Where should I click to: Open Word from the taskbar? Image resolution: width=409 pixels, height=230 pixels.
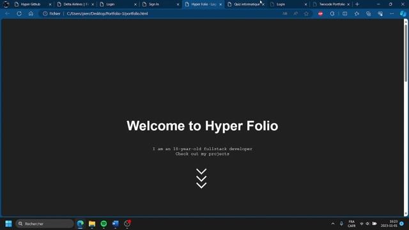pyautogui.click(x=115, y=224)
